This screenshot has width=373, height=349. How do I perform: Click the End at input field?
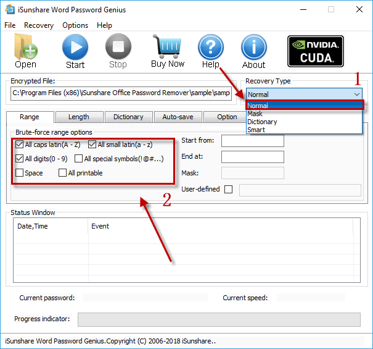[x=253, y=157]
